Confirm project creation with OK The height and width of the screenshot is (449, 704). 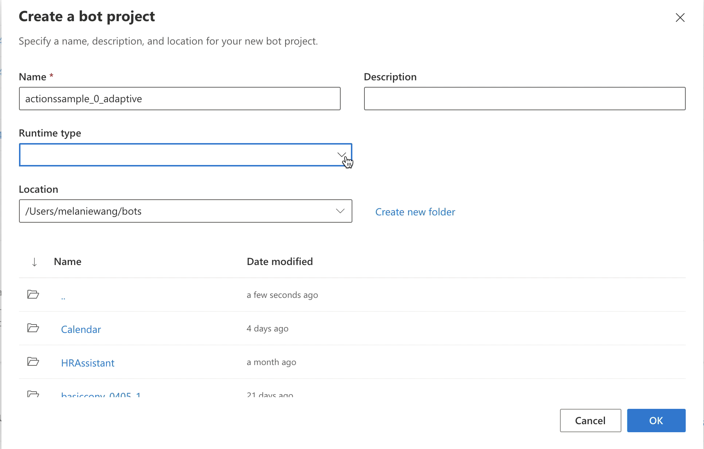[656, 421]
